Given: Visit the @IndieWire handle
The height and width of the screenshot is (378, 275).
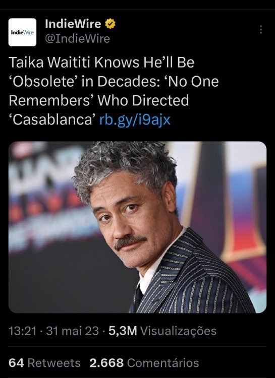Looking at the screenshot, I should coord(78,39).
